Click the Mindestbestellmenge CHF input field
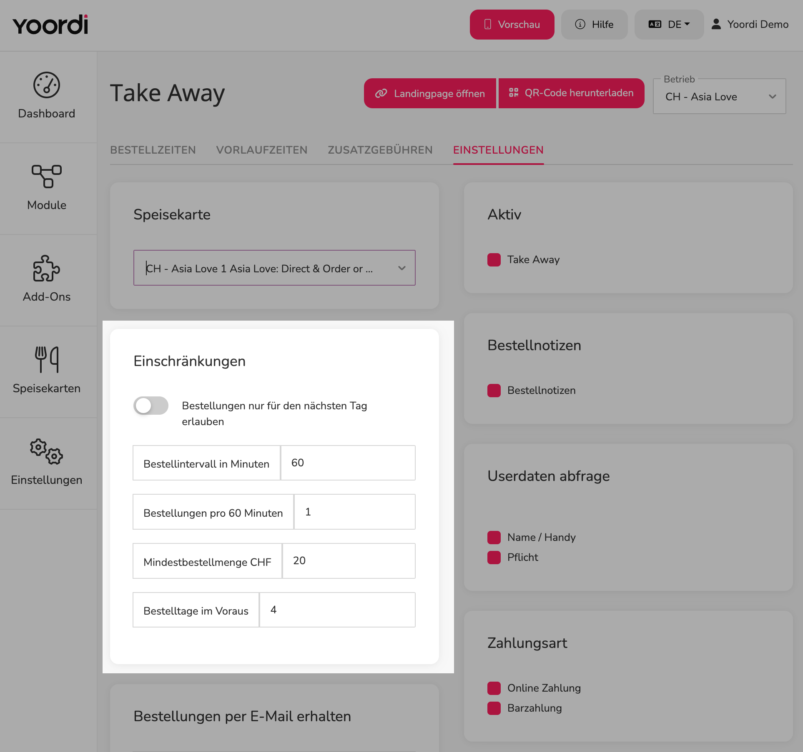 click(349, 561)
